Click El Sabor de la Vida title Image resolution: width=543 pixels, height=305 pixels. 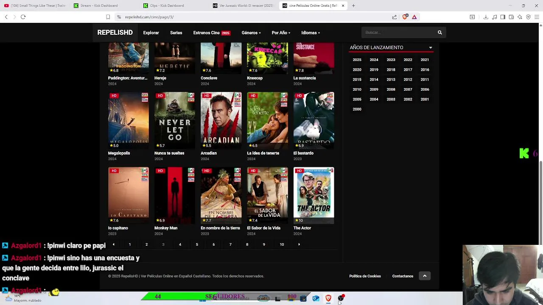(264, 228)
